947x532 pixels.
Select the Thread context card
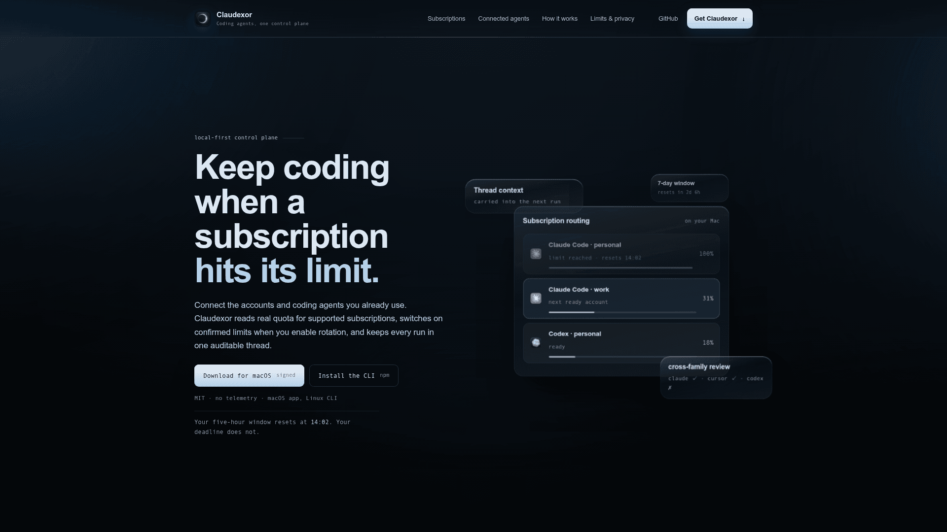524,196
